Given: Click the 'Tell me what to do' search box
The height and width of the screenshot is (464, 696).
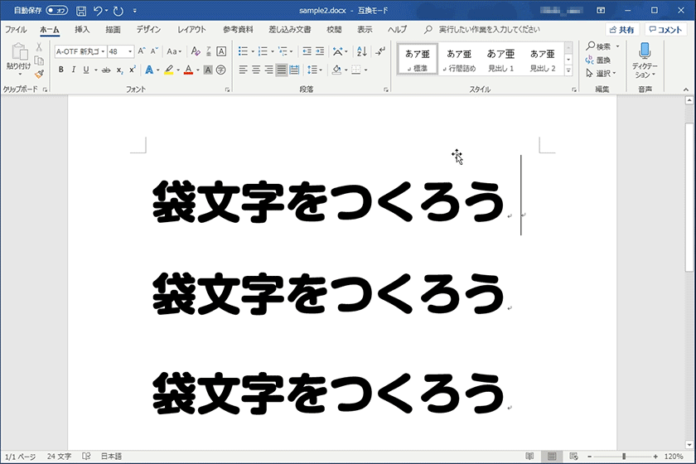Looking at the screenshot, I should click(x=482, y=30).
